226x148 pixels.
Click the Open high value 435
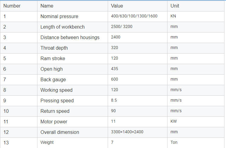click(x=115, y=69)
